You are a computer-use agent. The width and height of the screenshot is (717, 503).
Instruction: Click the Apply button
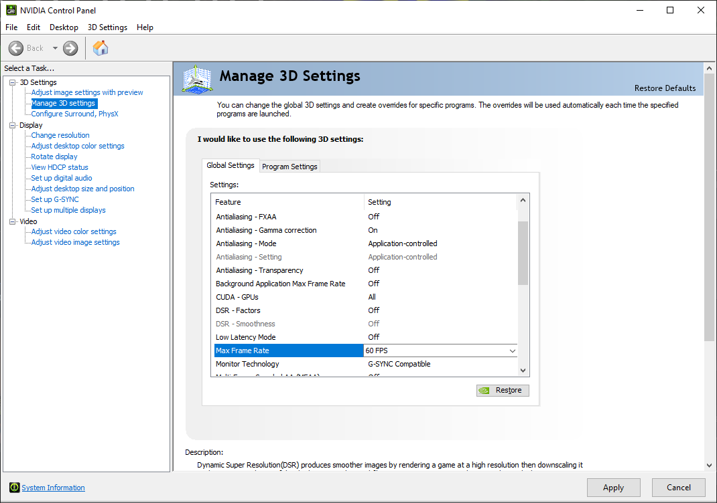[613, 488]
